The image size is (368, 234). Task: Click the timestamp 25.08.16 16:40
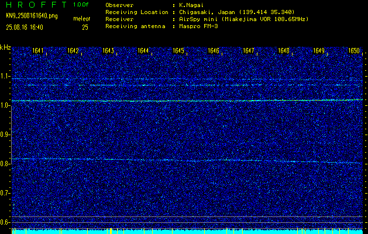point(25,27)
